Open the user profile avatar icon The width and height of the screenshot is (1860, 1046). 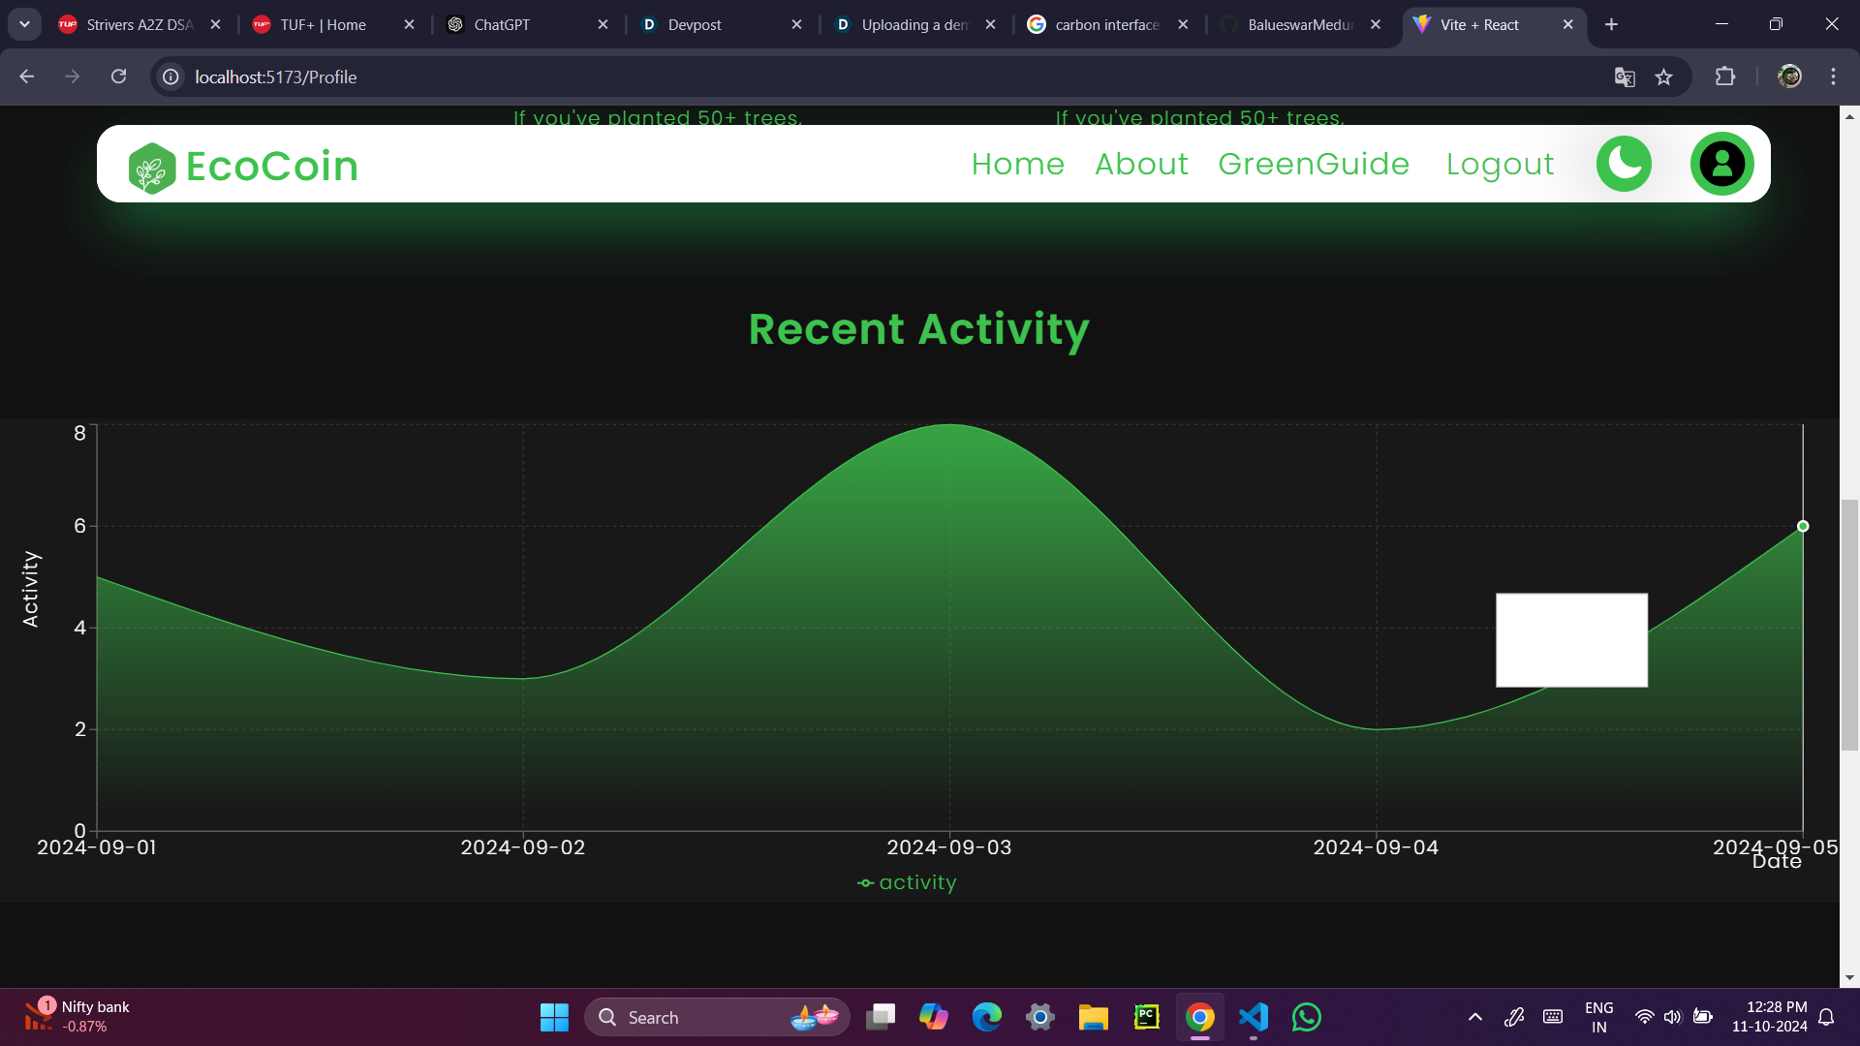pos(1721,164)
